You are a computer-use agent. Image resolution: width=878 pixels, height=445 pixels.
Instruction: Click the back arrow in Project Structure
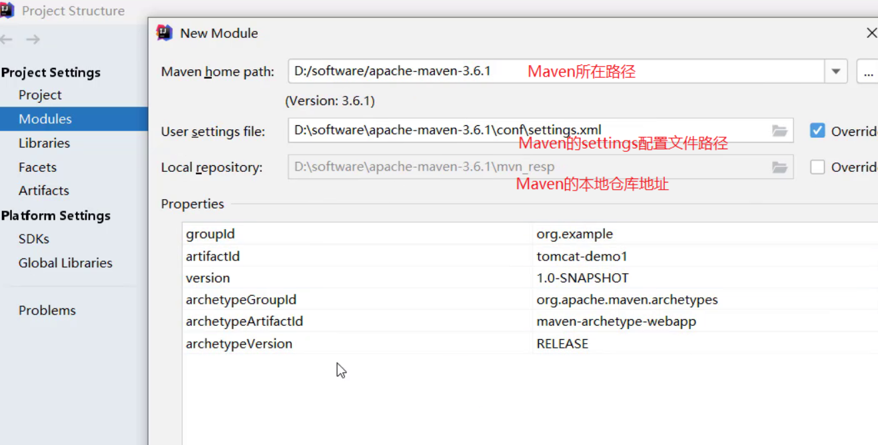6,39
